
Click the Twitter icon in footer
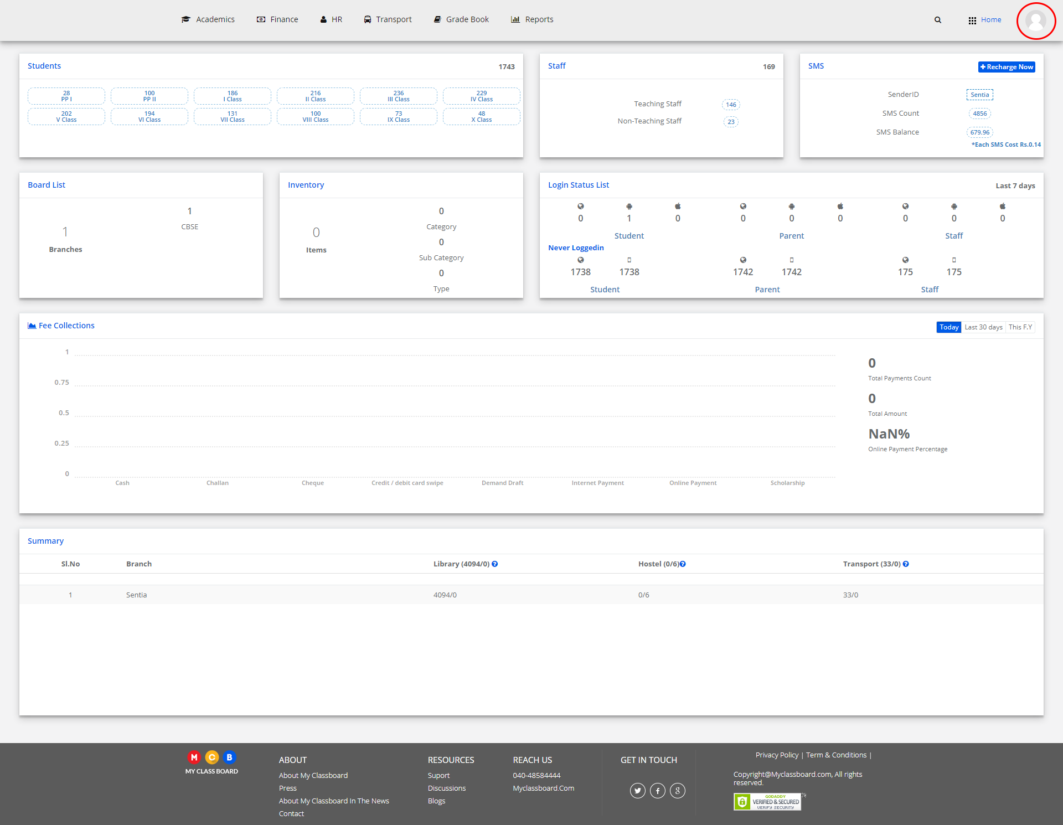click(x=637, y=791)
